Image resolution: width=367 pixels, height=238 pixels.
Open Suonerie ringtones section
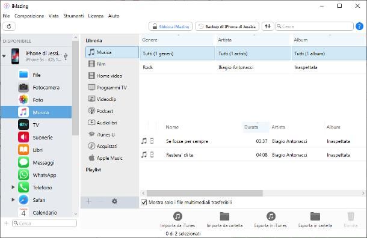tap(35, 137)
